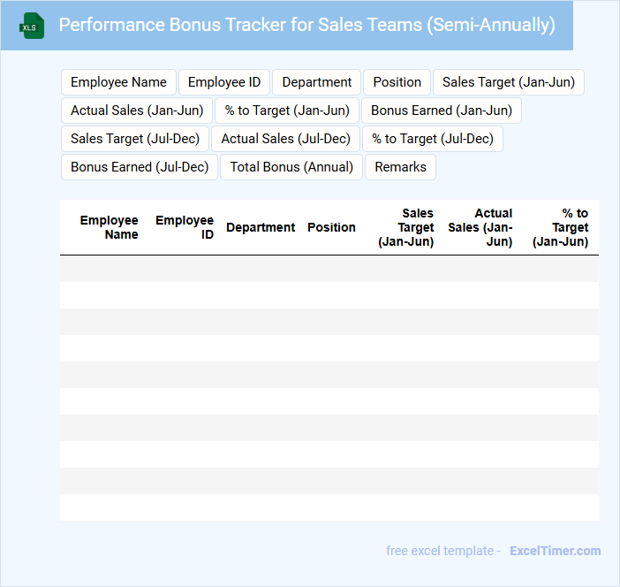Click the Department tag chip
Image resolution: width=620 pixels, height=587 pixels.
point(317,82)
